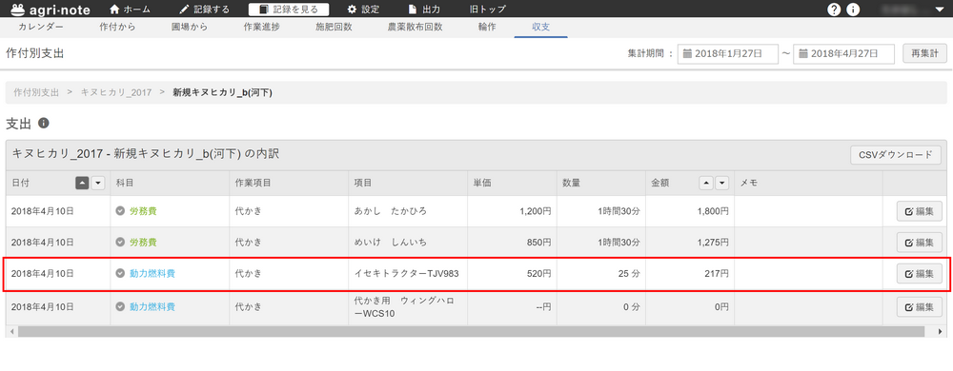The image size is (953, 371).
Task: Open start date field 2018年1月27日
Action: [727, 53]
